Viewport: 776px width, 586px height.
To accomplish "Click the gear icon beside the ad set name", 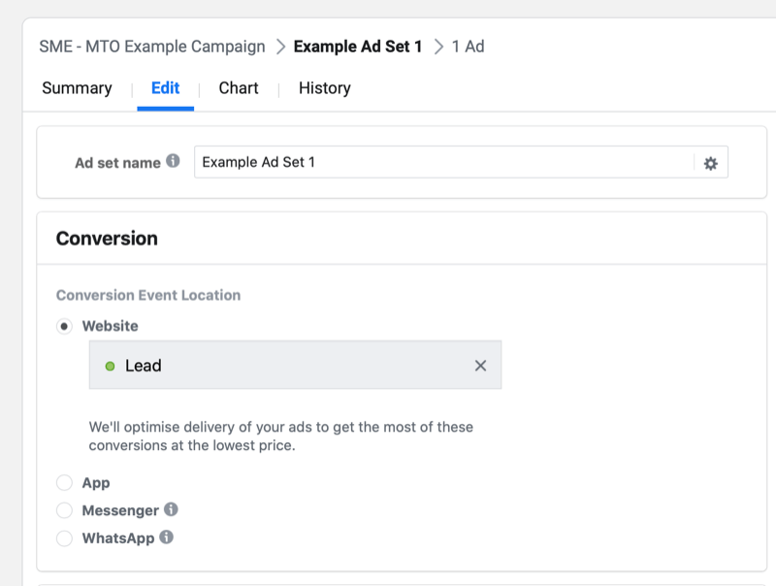I will point(711,162).
